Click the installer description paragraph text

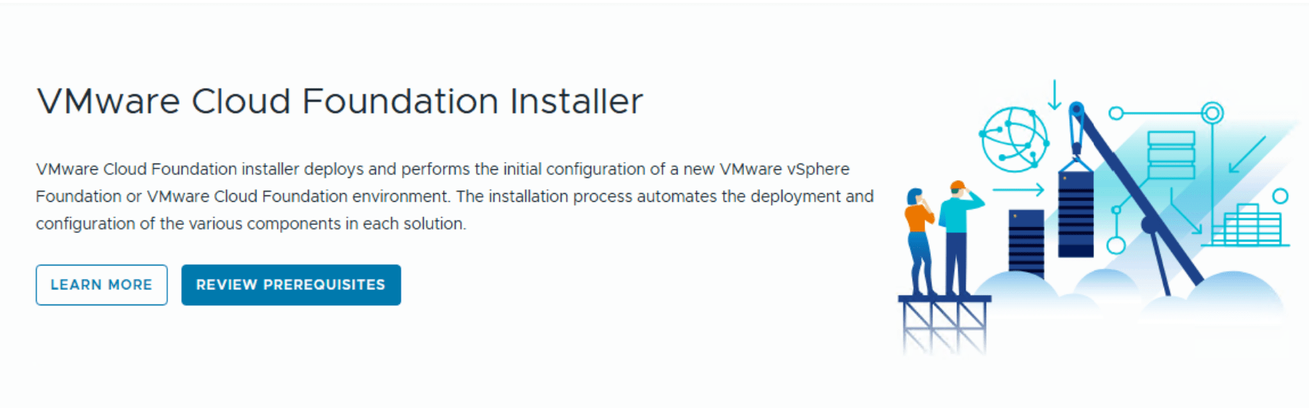tap(454, 196)
